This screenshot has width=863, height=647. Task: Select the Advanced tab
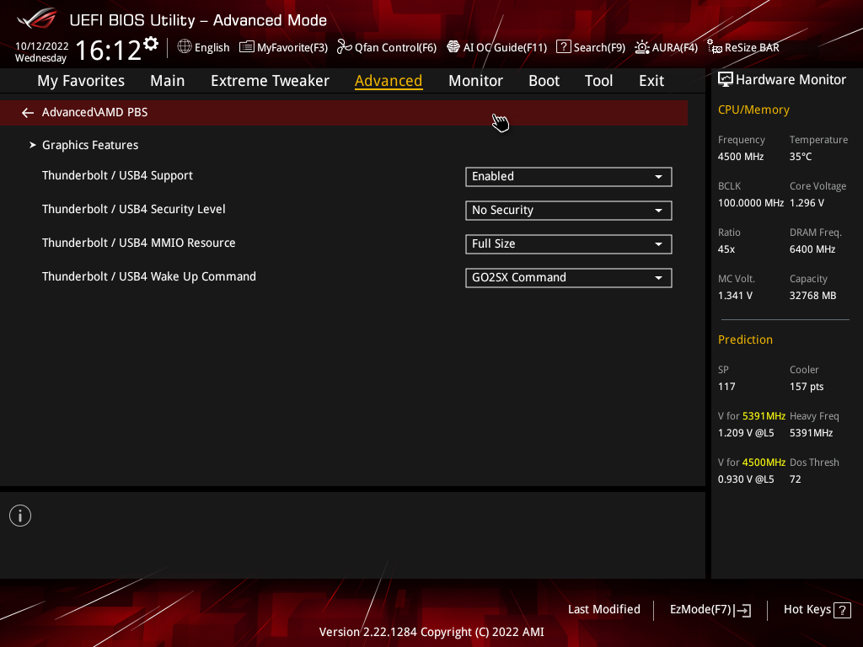coord(389,81)
